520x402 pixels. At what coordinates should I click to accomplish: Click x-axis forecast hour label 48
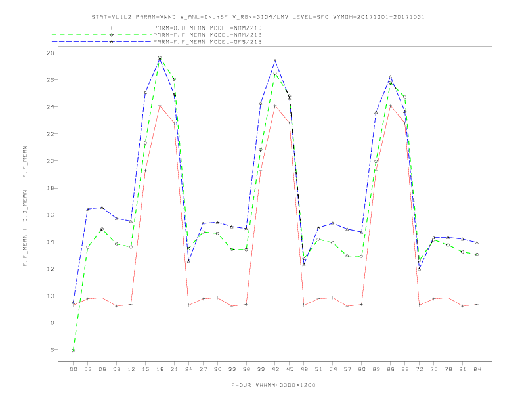point(304,369)
